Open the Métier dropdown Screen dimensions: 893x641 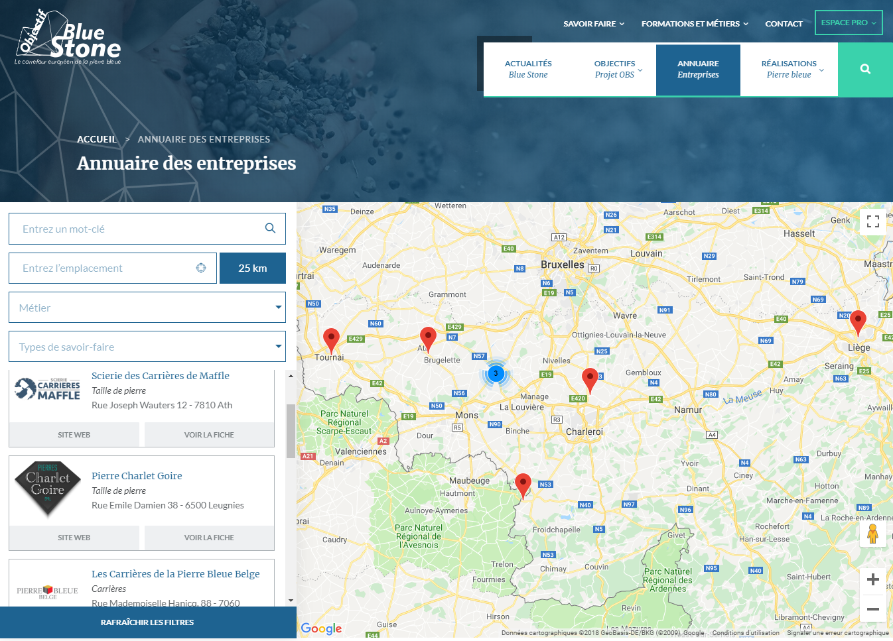[x=147, y=308]
